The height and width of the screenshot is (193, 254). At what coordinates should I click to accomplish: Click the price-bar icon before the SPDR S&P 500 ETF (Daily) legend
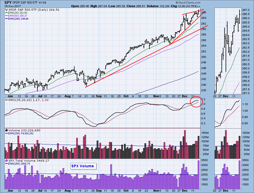7,10
